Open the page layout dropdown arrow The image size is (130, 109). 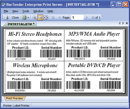pos(28,18)
